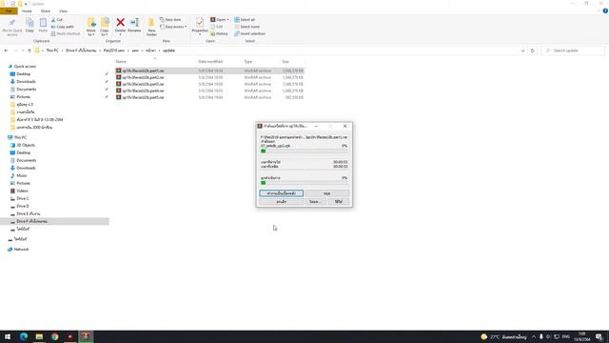Screen dimensions: 609x343
Task: Click the Pause button in WinRAR dialog
Action: tap(327, 193)
